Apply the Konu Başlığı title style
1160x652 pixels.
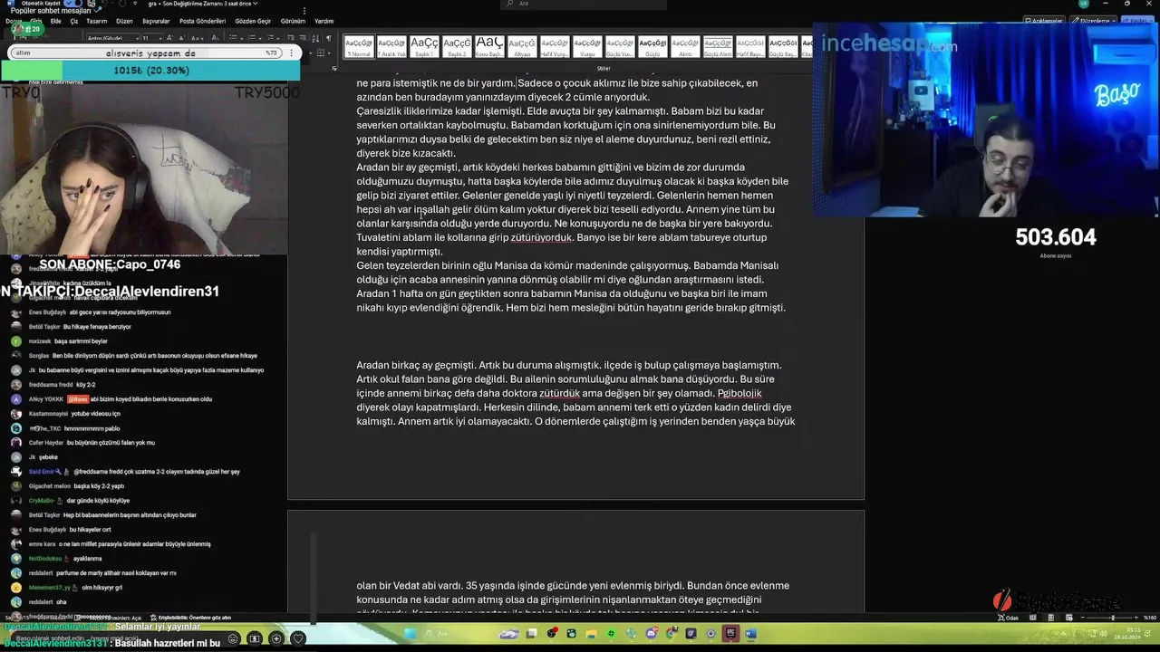[489, 46]
